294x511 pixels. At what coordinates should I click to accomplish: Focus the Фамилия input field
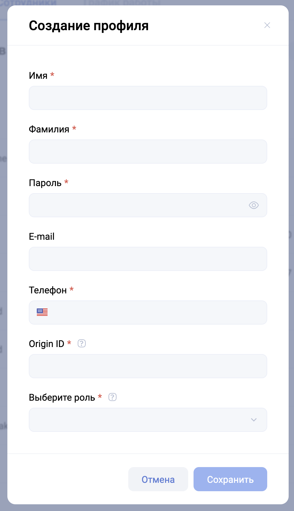click(x=148, y=152)
